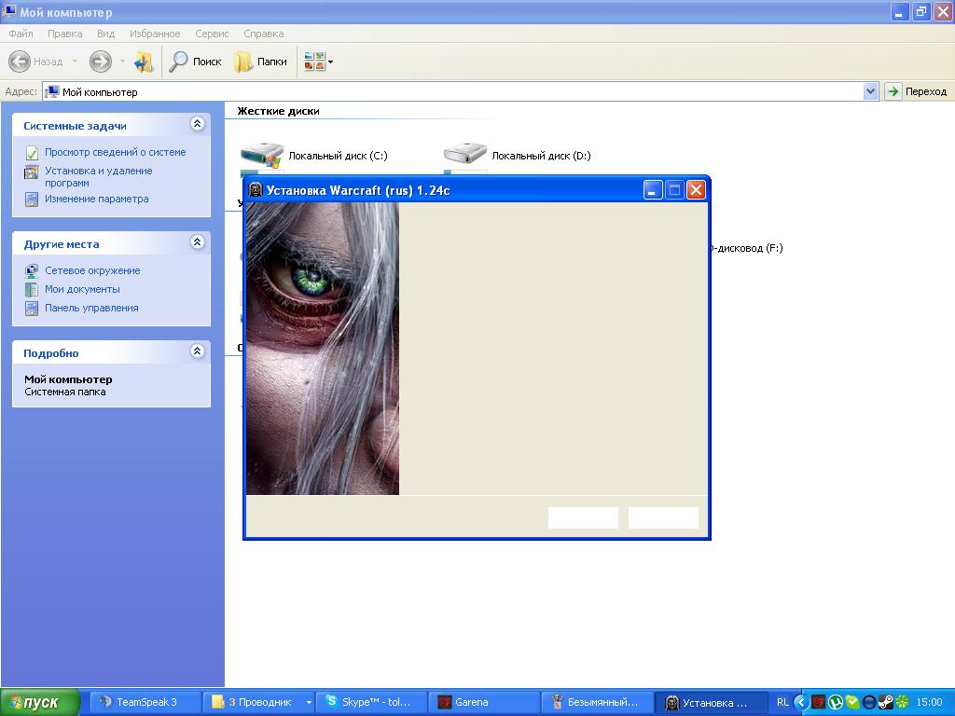955x716 pixels.
Task: Switch to TeamSpeak 3 taskbar button
Action: [145, 703]
